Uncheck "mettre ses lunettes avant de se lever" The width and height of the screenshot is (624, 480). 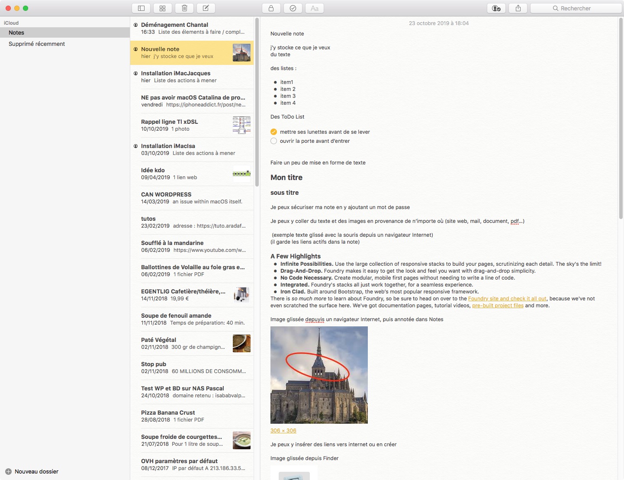273,132
